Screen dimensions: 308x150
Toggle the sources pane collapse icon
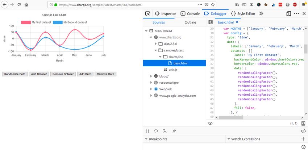point(211,22)
